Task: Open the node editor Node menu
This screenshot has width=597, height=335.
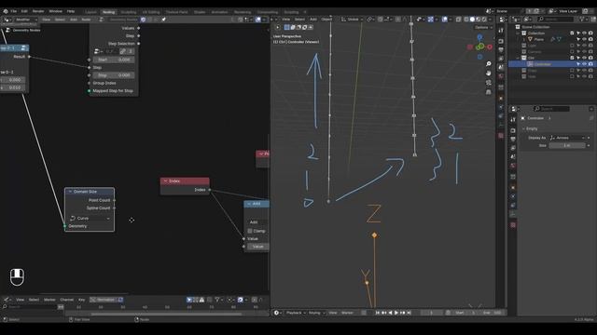Action: pyautogui.click(x=87, y=20)
